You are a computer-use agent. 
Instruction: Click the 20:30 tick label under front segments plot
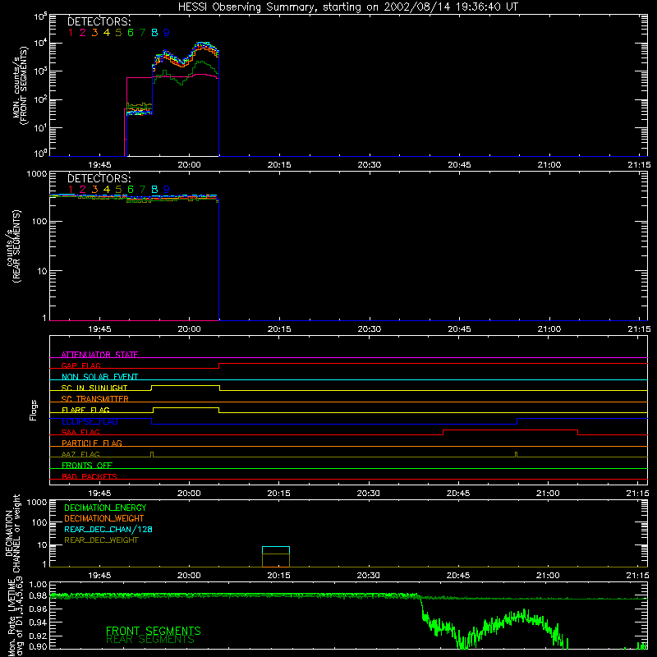(x=369, y=165)
